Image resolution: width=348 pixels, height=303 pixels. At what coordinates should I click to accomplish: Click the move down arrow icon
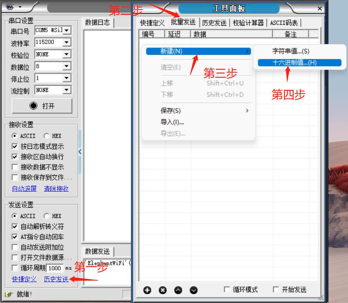[194, 290]
